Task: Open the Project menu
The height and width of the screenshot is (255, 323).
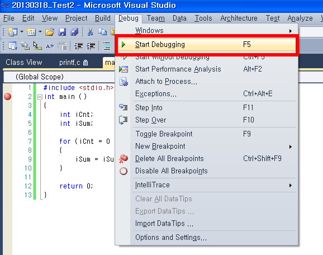Action: point(77,18)
